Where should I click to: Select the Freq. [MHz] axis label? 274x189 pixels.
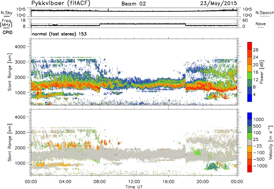coord(6,23)
